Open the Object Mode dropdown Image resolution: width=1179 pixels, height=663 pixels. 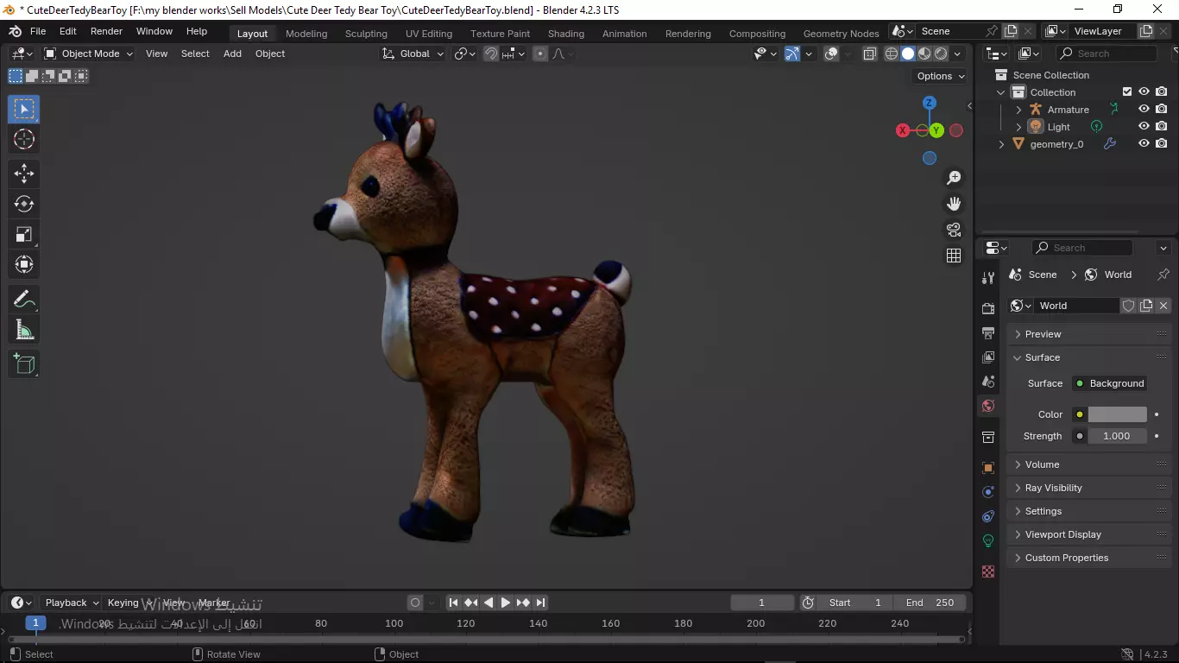tap(89, 54)
